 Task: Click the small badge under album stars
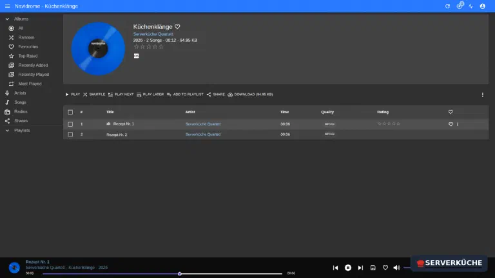click(137, 56)
